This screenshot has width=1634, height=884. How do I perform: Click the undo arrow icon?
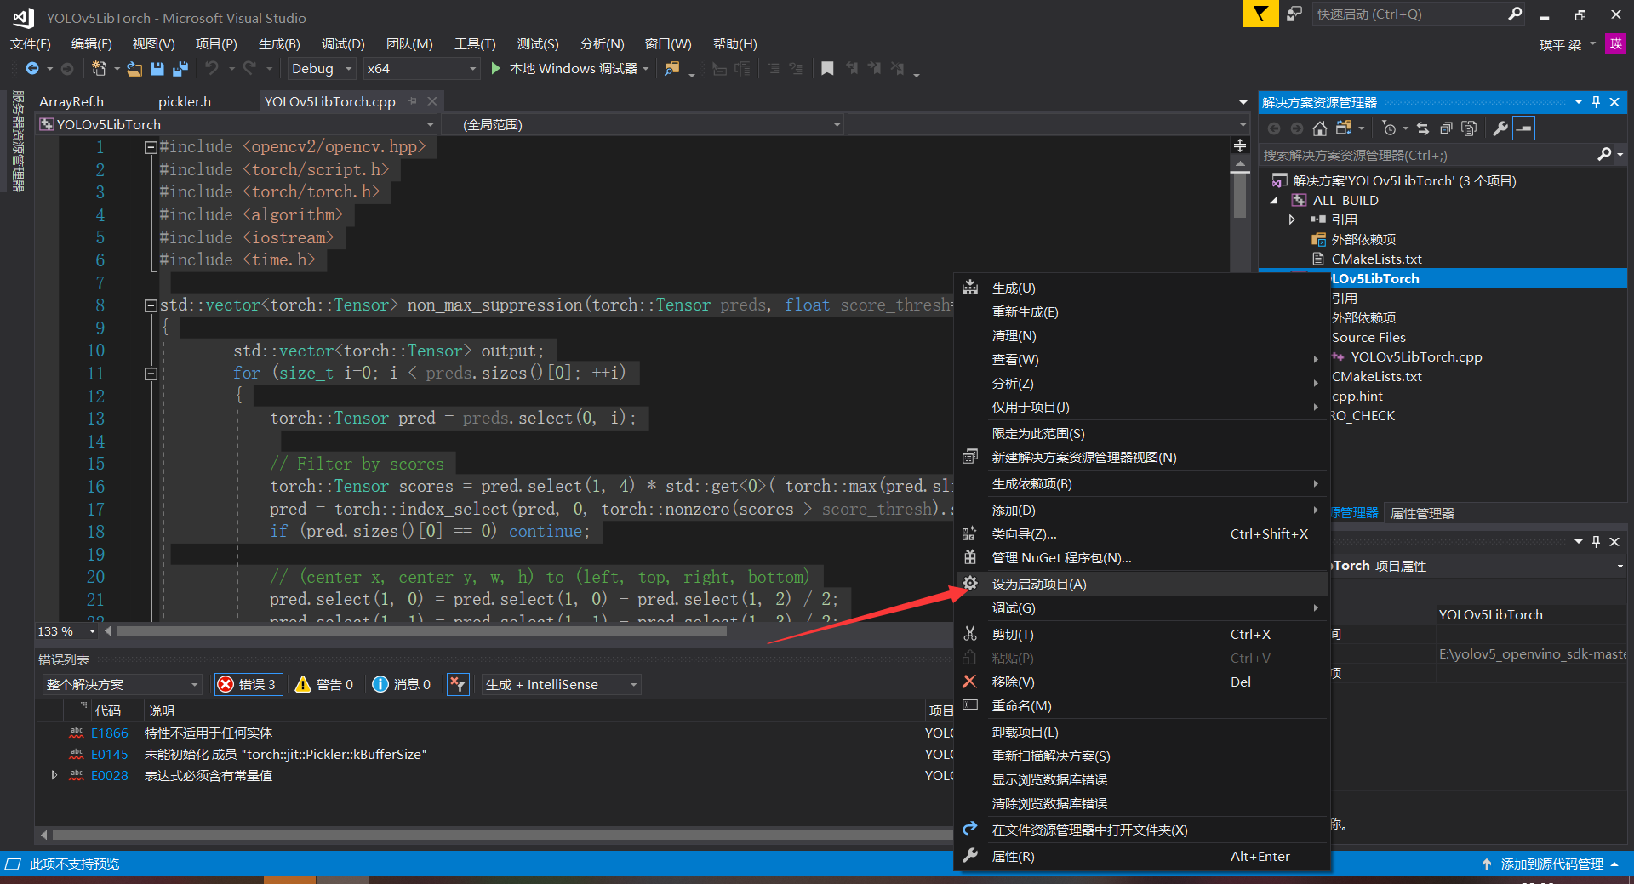pyautogui.click(x=212, y=68)
